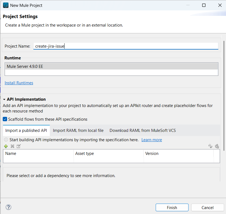Click the Install Runtimes link
The height and width of the screenshot is (214, 226).
point(19,83)
